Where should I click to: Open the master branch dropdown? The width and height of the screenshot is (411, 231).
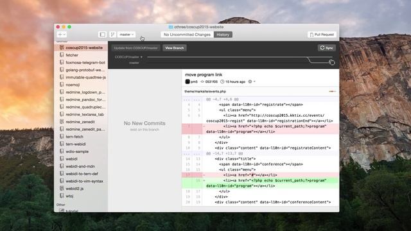(127, 35)
